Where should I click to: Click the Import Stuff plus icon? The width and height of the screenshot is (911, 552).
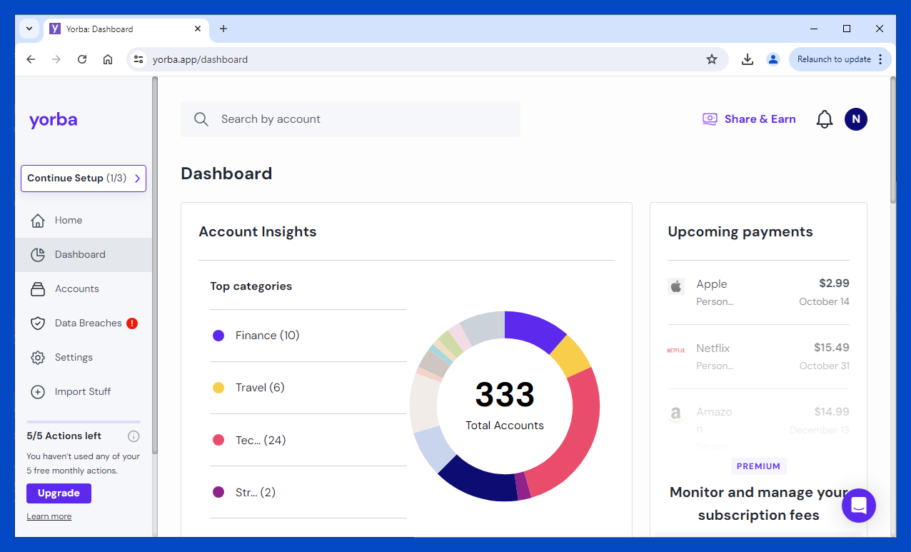coord(38,392)
